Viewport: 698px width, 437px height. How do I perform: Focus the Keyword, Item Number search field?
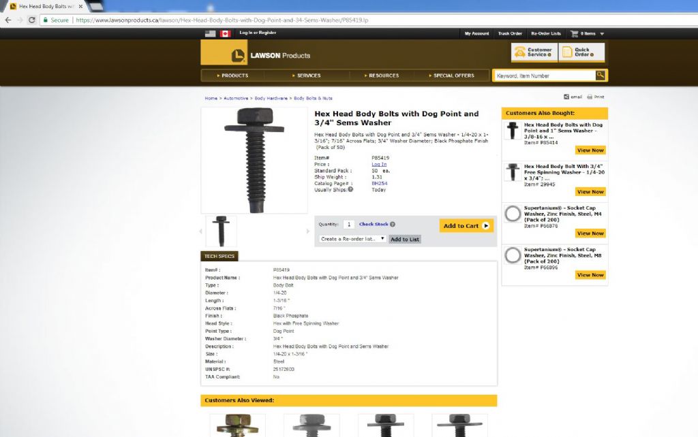[x=545, y=76]
